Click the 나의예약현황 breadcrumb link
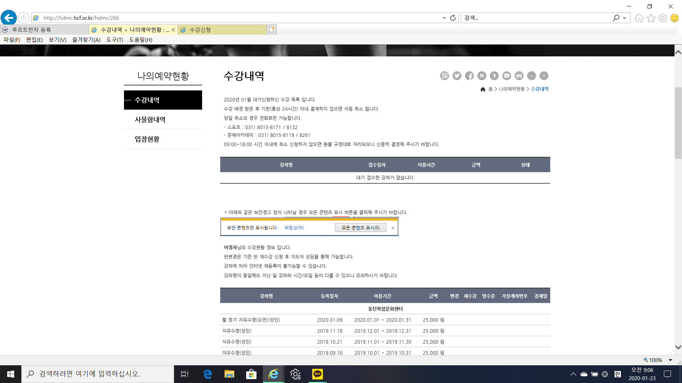This screenshot has height=383, width=682. 511,89
